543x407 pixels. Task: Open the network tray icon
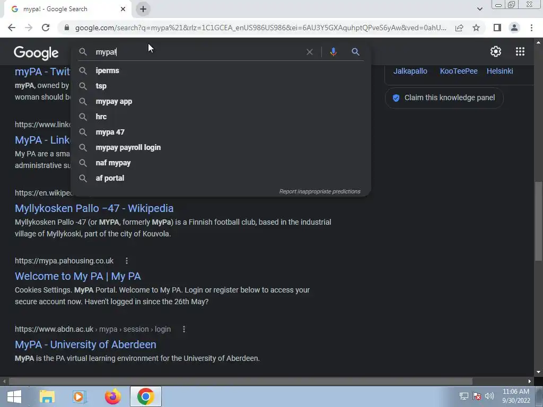(x=463, y=396)
